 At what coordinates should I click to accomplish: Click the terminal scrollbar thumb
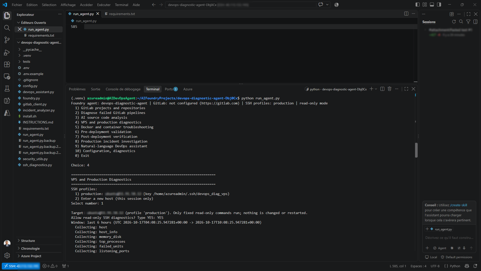(x=416, y=150)
